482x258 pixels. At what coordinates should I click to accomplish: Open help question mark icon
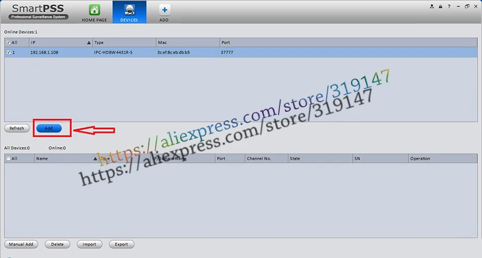point(449,6)
